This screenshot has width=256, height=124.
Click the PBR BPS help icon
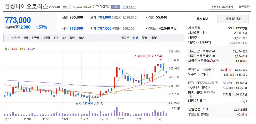(x=190, y=97)
